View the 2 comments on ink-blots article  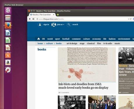pyautogui.click(x=64, y=92)
